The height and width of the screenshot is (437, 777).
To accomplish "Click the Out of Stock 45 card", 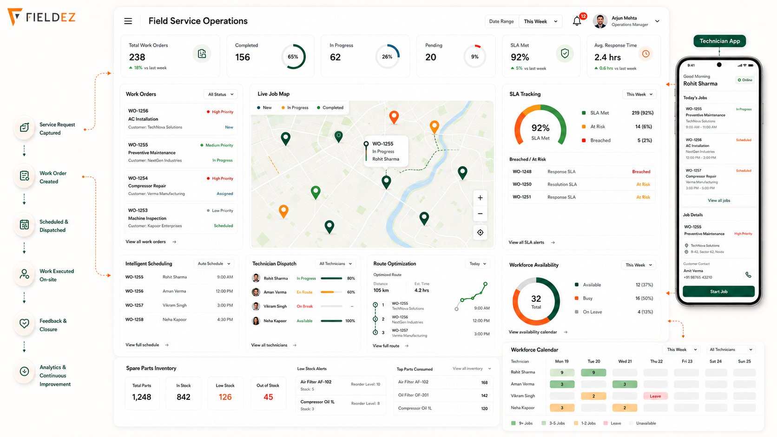I will (268, 393).
